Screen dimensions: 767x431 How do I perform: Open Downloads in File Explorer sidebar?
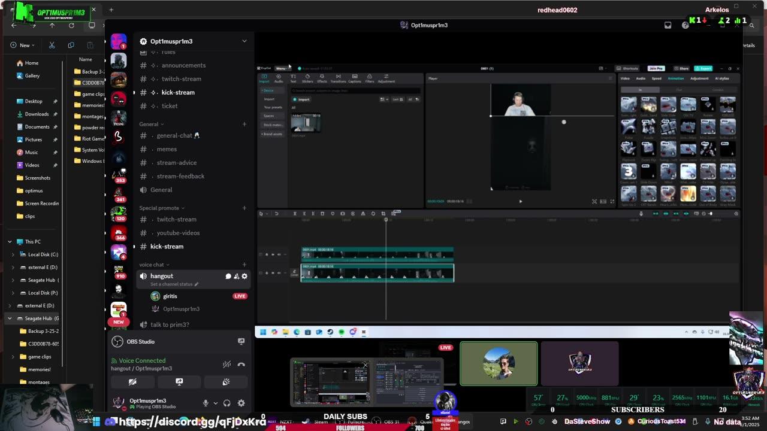(x=37, y=114)
